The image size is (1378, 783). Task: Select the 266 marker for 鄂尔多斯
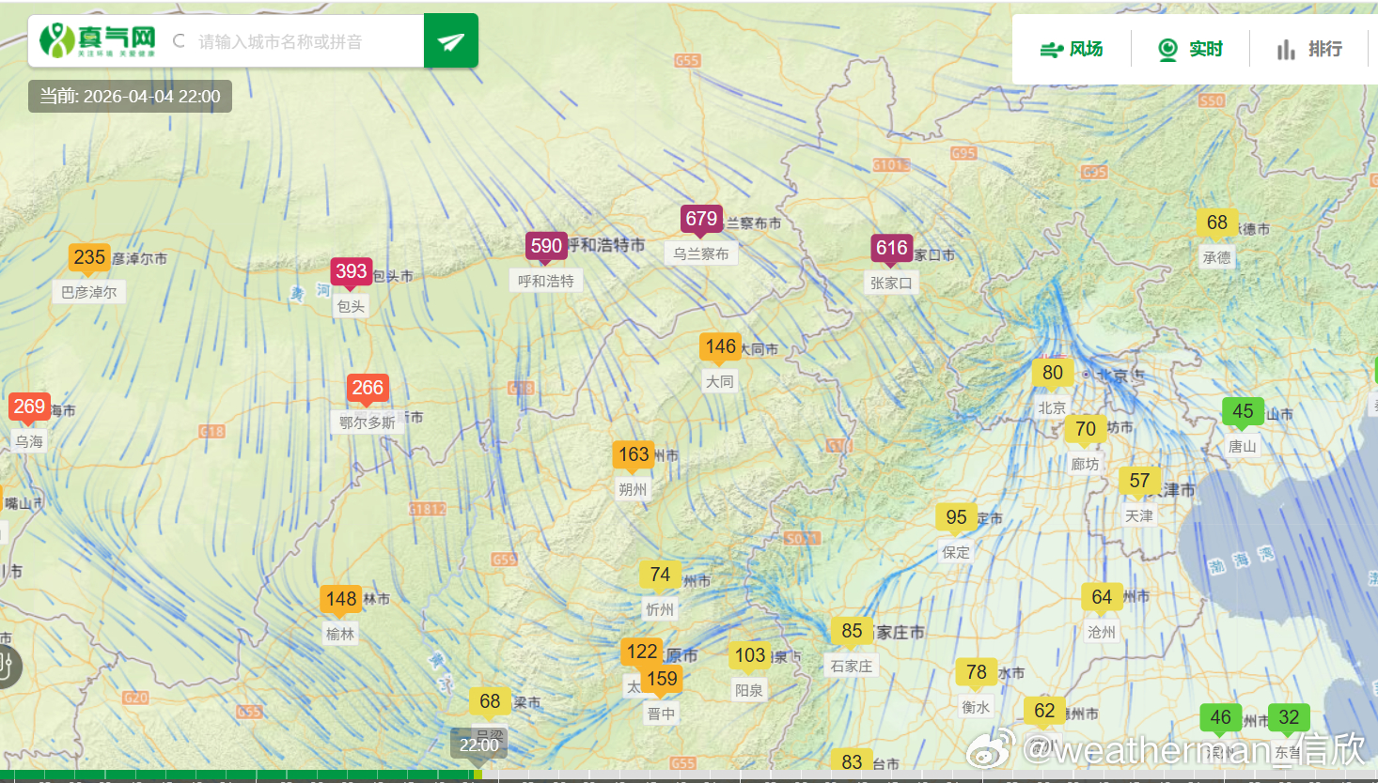tap(368, 388)
